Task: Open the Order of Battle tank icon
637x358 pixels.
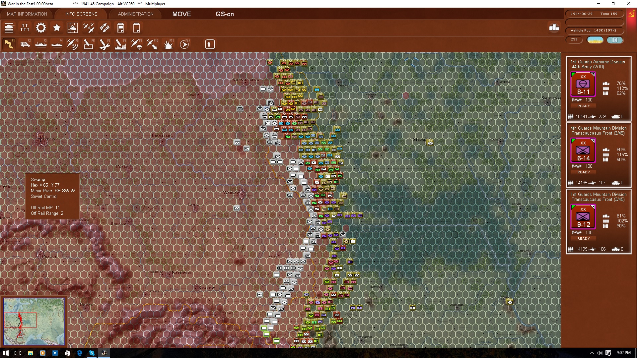Action: click(9, 28)
